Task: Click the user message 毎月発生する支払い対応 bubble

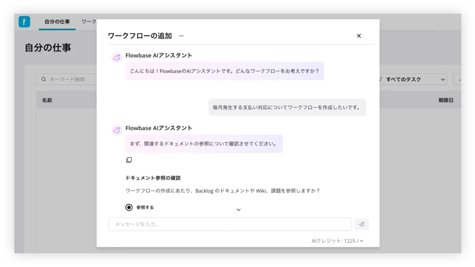Action: click(287, 107)
